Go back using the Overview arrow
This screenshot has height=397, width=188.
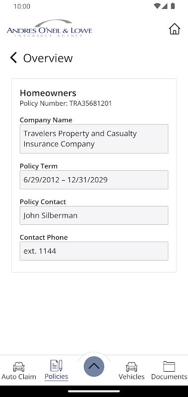(x=13, y=58)
